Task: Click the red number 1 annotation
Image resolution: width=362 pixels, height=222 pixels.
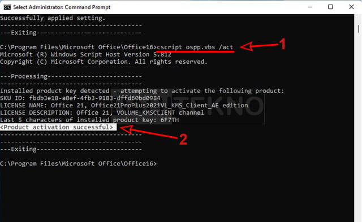Action: (x=282, y=44)
